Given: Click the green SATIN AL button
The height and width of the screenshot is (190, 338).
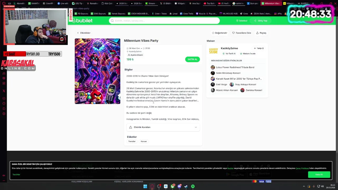Looking at the screenshot, I should coord(193,59).
